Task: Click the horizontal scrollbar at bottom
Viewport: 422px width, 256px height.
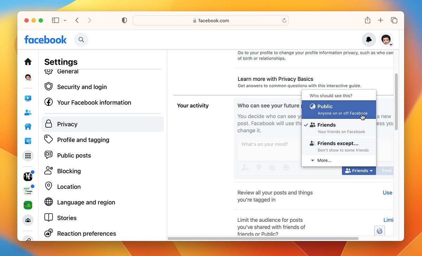Action: (x=263, y=238)
